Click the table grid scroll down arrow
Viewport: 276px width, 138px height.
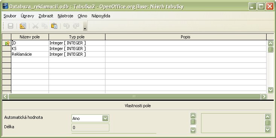[271, 90]
